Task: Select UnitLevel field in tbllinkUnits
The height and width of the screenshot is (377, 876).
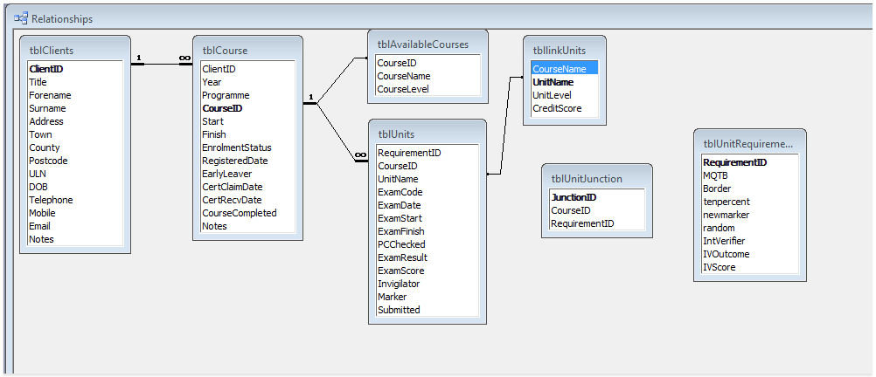Action: 564,95
